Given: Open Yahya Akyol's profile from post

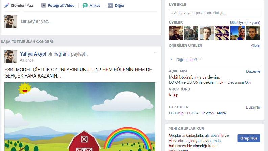Looking at the screenshot, I should [33, 54].
